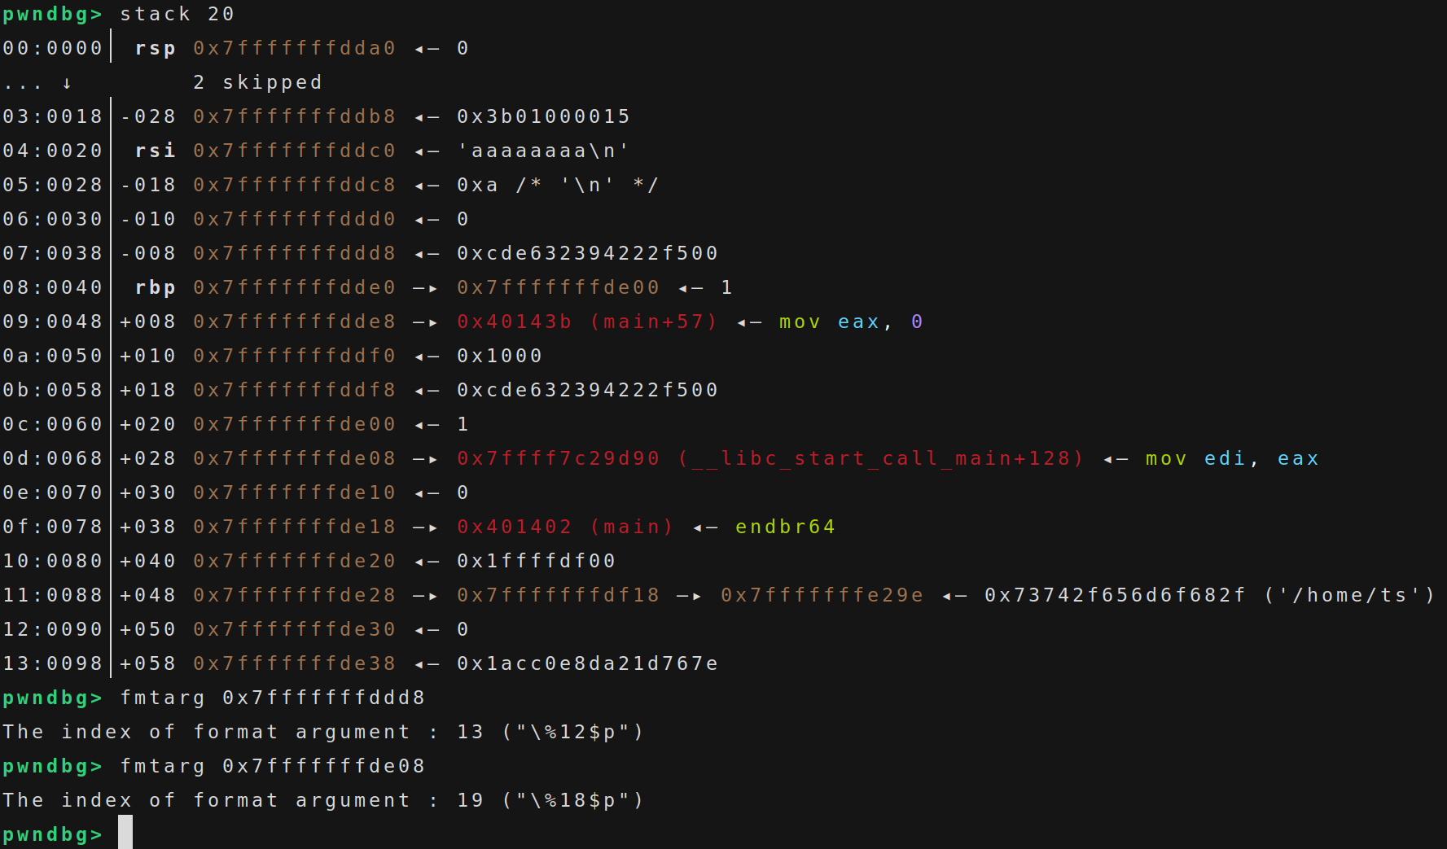Screen dimensions: 1447x849
Task: Click the cursor at the empty pwndbg prompt
Action: pyautogui.click(x=125, y=834)
